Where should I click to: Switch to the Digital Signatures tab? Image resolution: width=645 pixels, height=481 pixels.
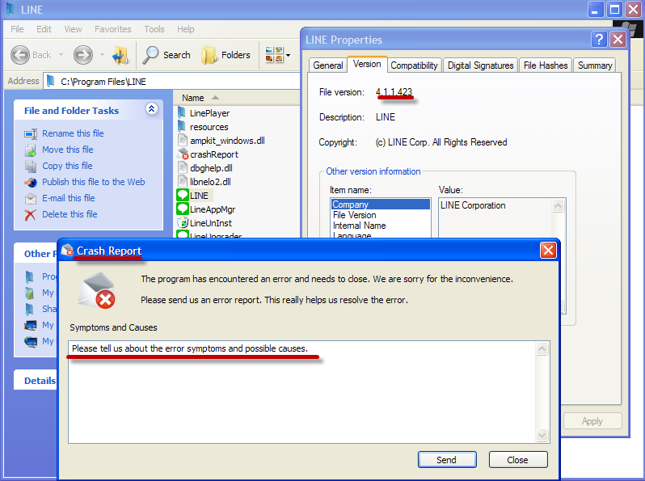click(480, 65)
